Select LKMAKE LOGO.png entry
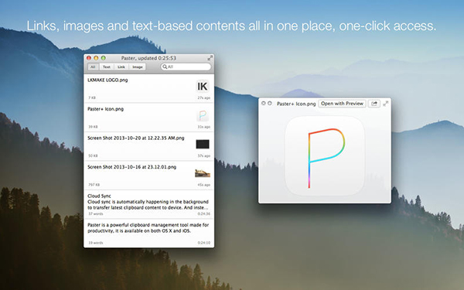Image resolution: width=464 pixels, height=290 pixels. click(x=148, y=88)
